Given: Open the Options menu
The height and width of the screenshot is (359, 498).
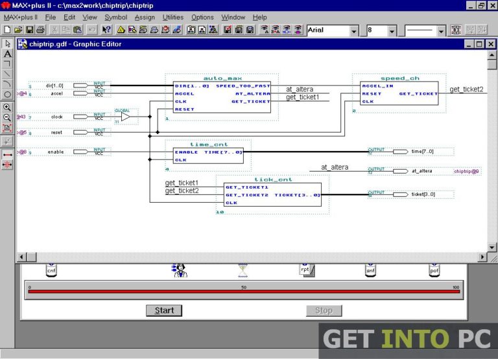Looking at the screenshot, I should (202, 17).
